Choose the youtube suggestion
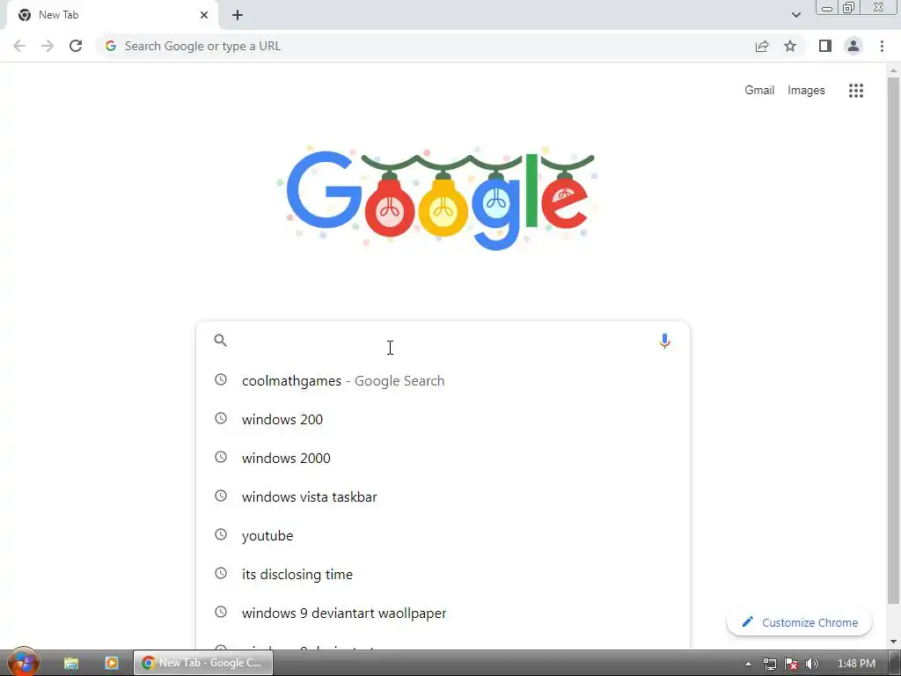 pyautogui.click(x=443, y=535)
